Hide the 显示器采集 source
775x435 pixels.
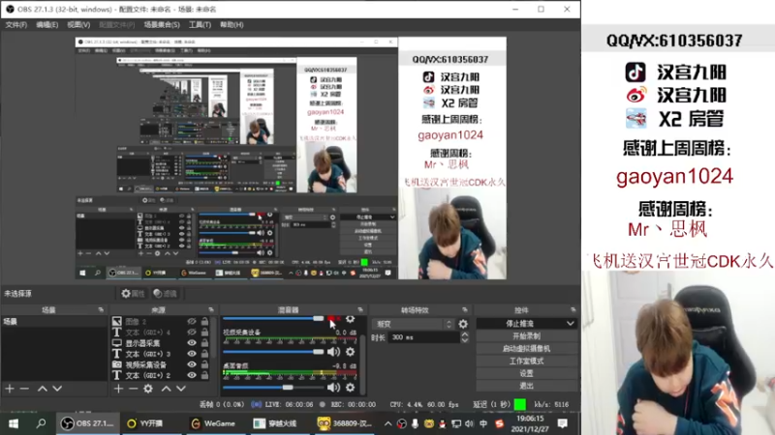tap(191, 343)
